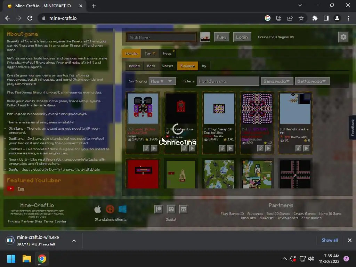Expand options for mine-craft.io-win.exe download
Viewport: 356px width, 267px height.
tap(74, 241)
